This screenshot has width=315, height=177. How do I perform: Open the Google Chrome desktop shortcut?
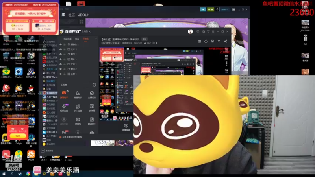[x=19, y=57]
